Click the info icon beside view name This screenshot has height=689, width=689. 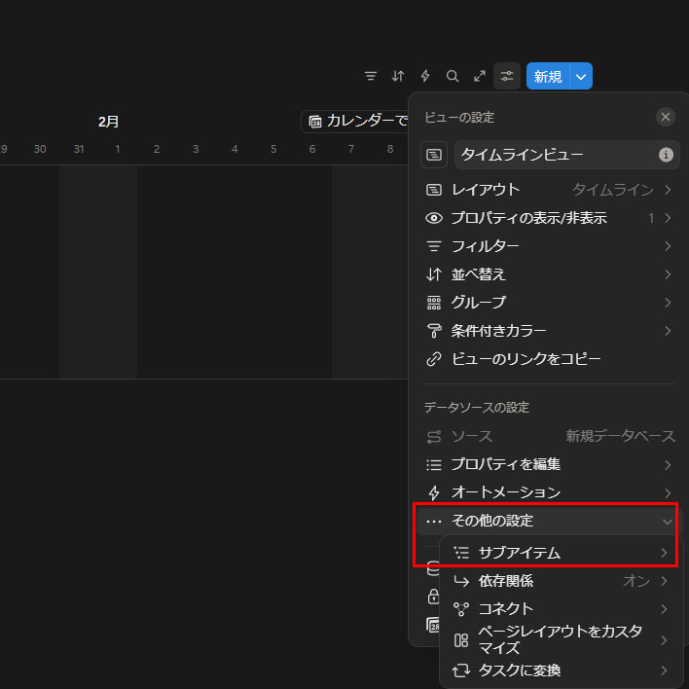pyautogui.click(x=666, y=155)
